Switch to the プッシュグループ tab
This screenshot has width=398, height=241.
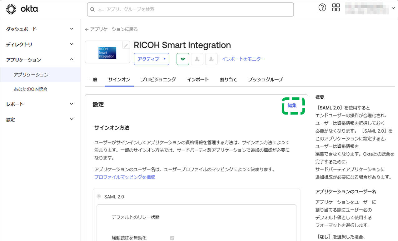coord(266,79)
